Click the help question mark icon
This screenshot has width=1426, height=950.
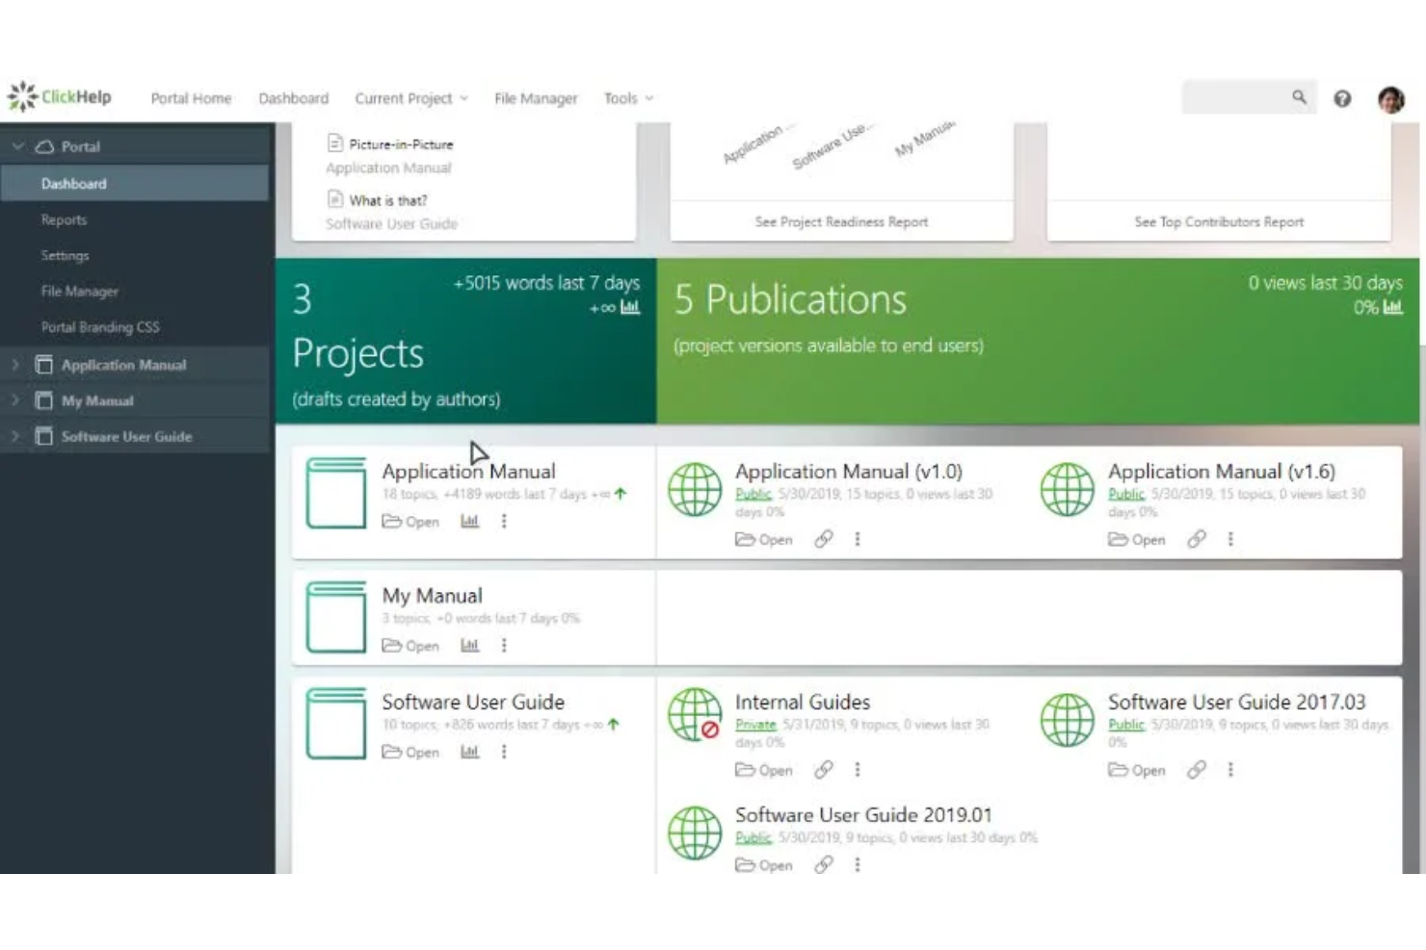click(x=1343, y=98)
